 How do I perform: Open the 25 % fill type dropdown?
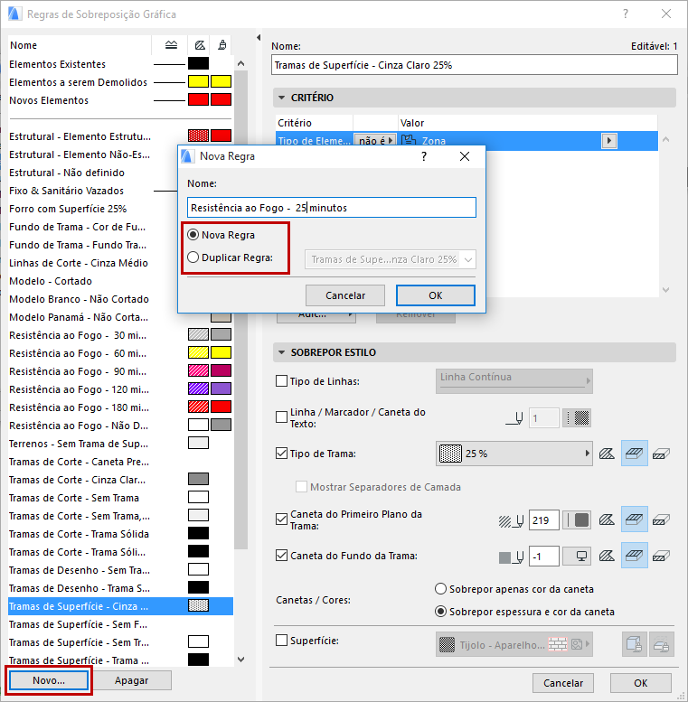click(514, 454)
